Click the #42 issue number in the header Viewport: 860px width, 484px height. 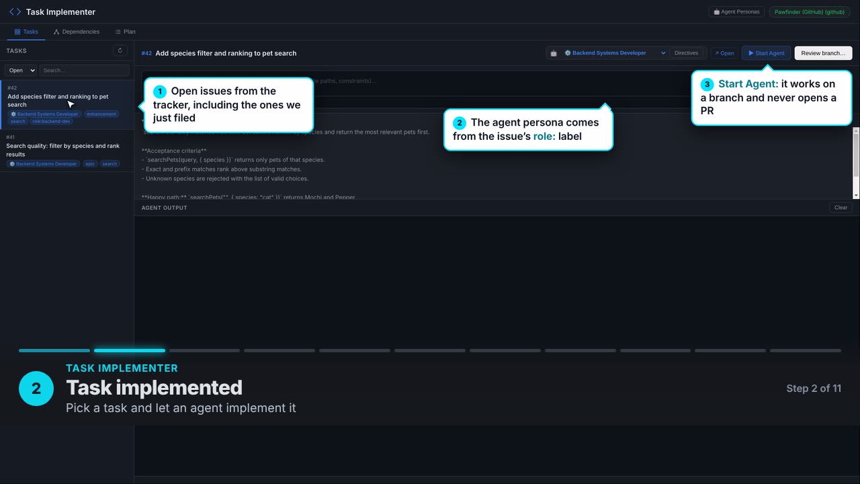[x=146, y=53]
